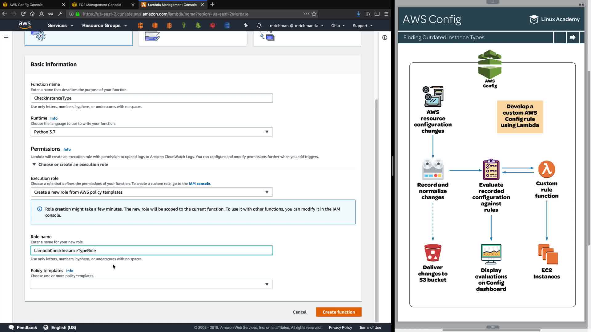The width and height of the screenshot is (591, 332).
Task: Select the Author from scratch option card
Action: coord(78,38)
